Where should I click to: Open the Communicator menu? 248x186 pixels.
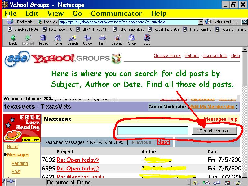coord(116,14)
